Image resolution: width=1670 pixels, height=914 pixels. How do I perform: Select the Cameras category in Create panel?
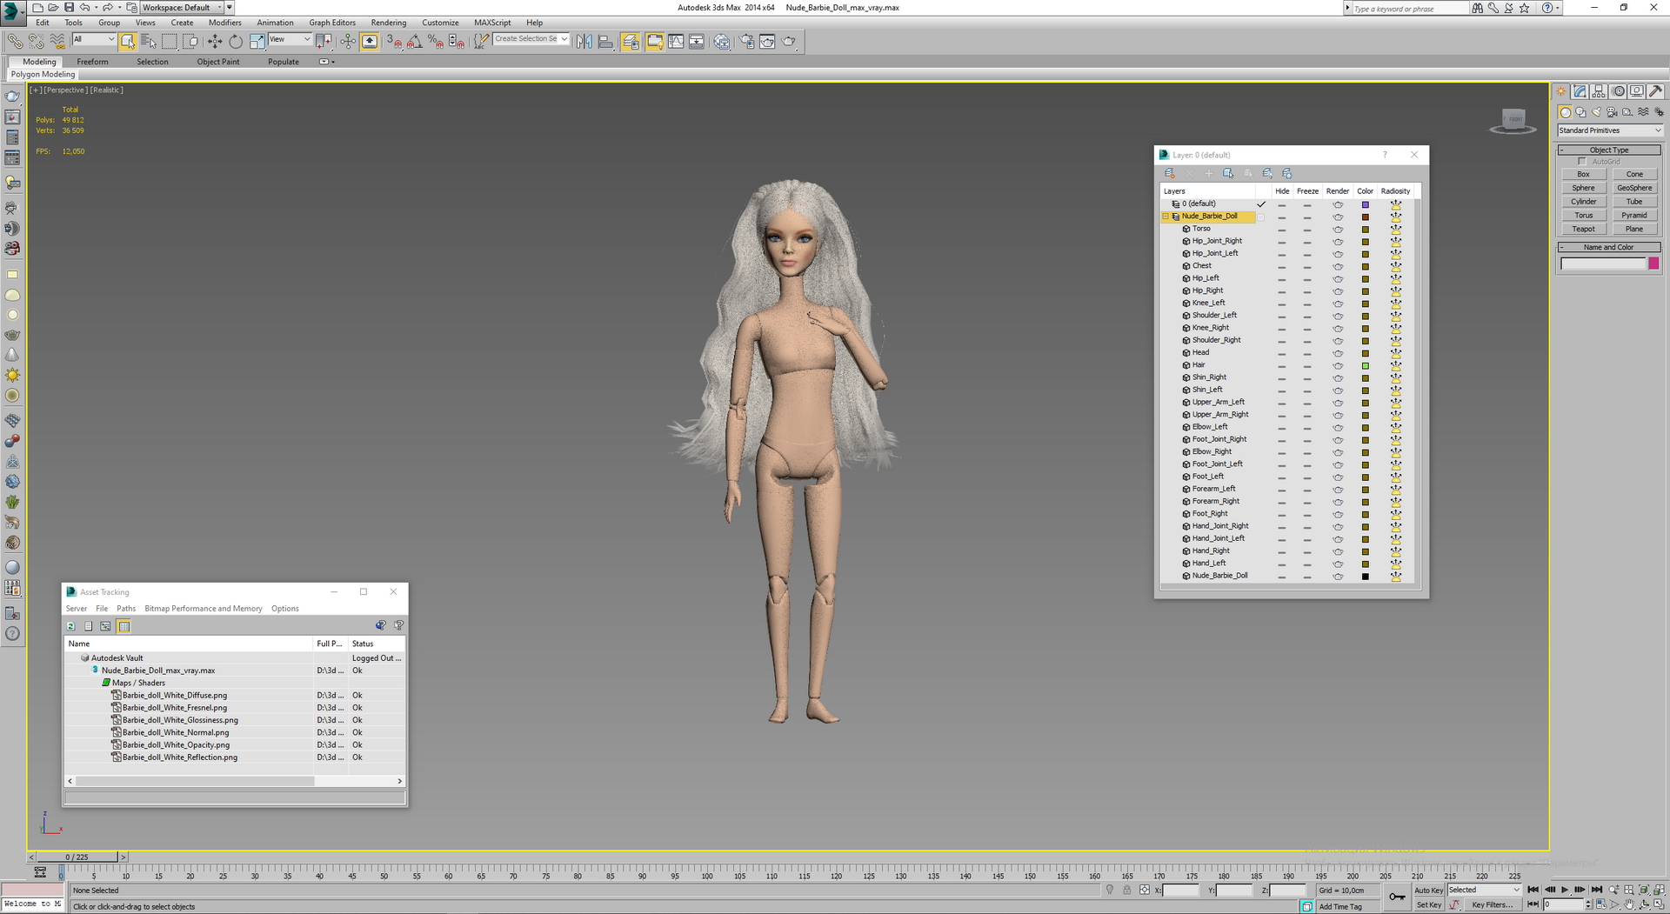click(1612, 112)
